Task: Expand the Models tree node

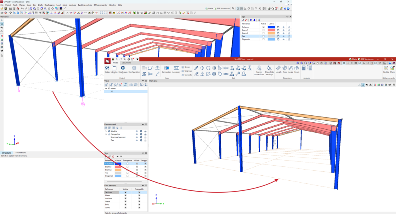Action: coord(106,131)
